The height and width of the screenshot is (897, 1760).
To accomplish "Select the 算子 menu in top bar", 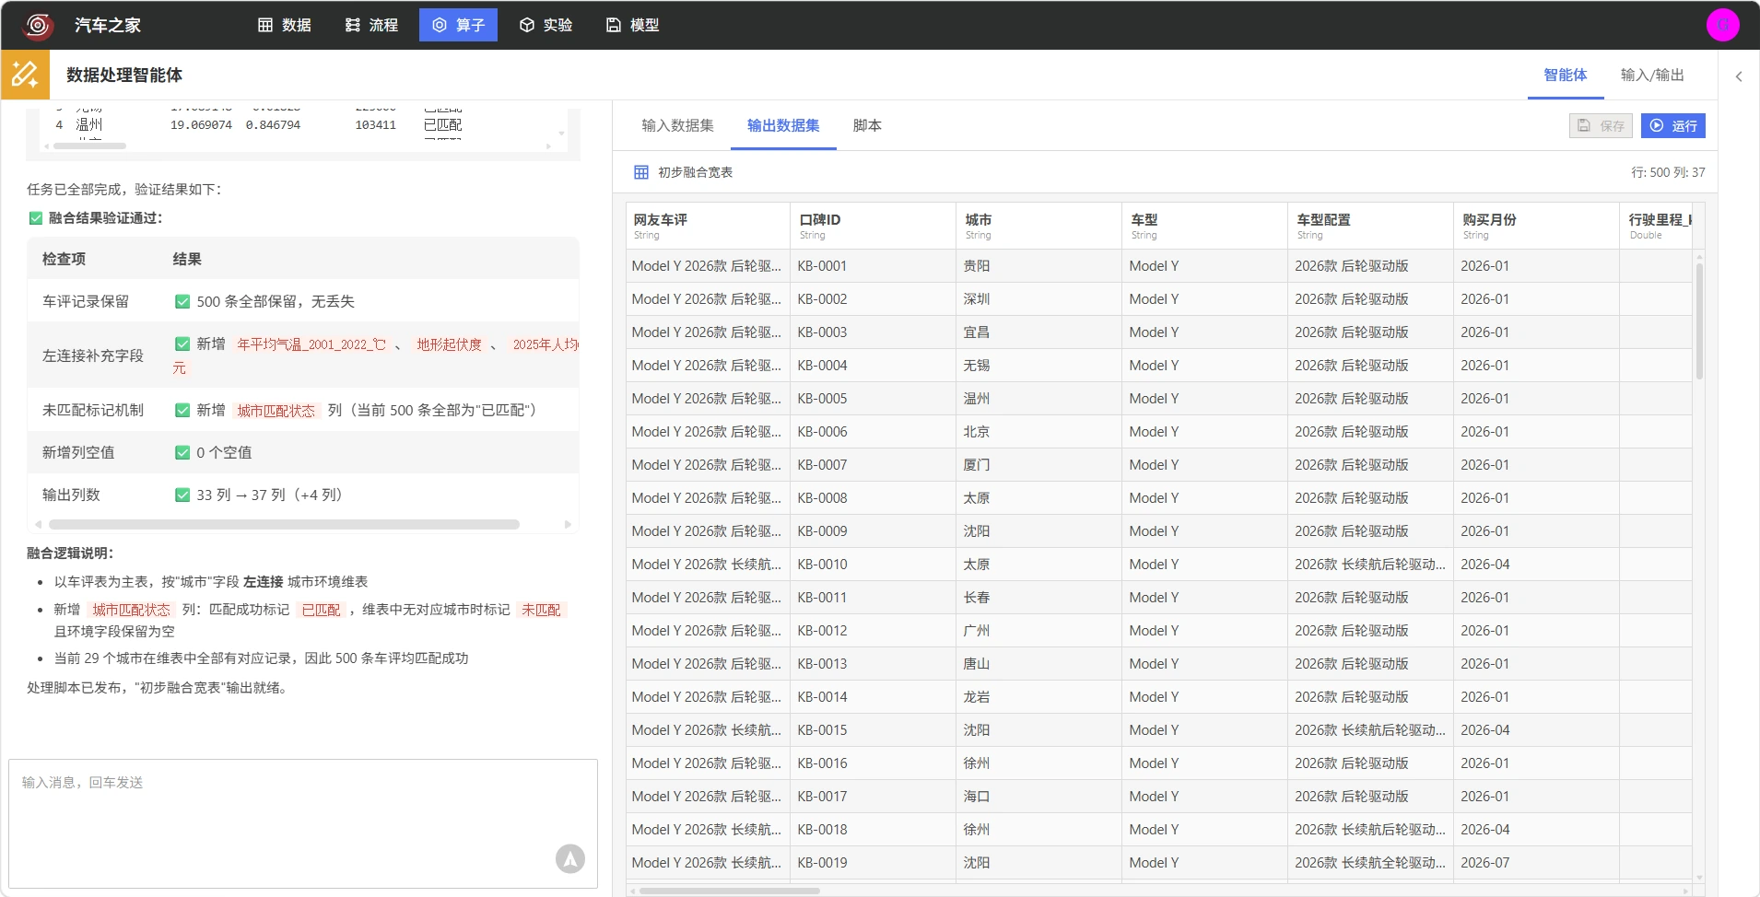I will coord(458,25).
